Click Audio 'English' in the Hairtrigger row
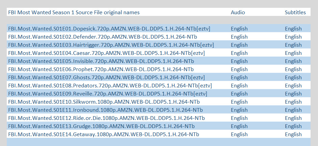 pyautogui.click(x=239, y=45)
